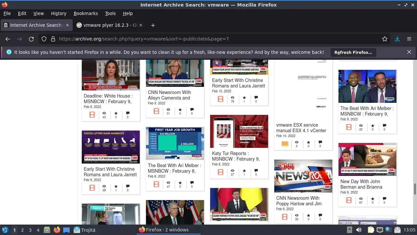Click the movie icon on Katy Tur Reports card

click(221, 172)
